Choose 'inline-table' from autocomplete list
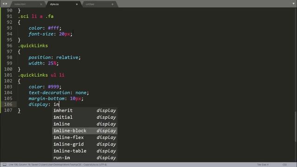297x167 pixels. [84, 151]
